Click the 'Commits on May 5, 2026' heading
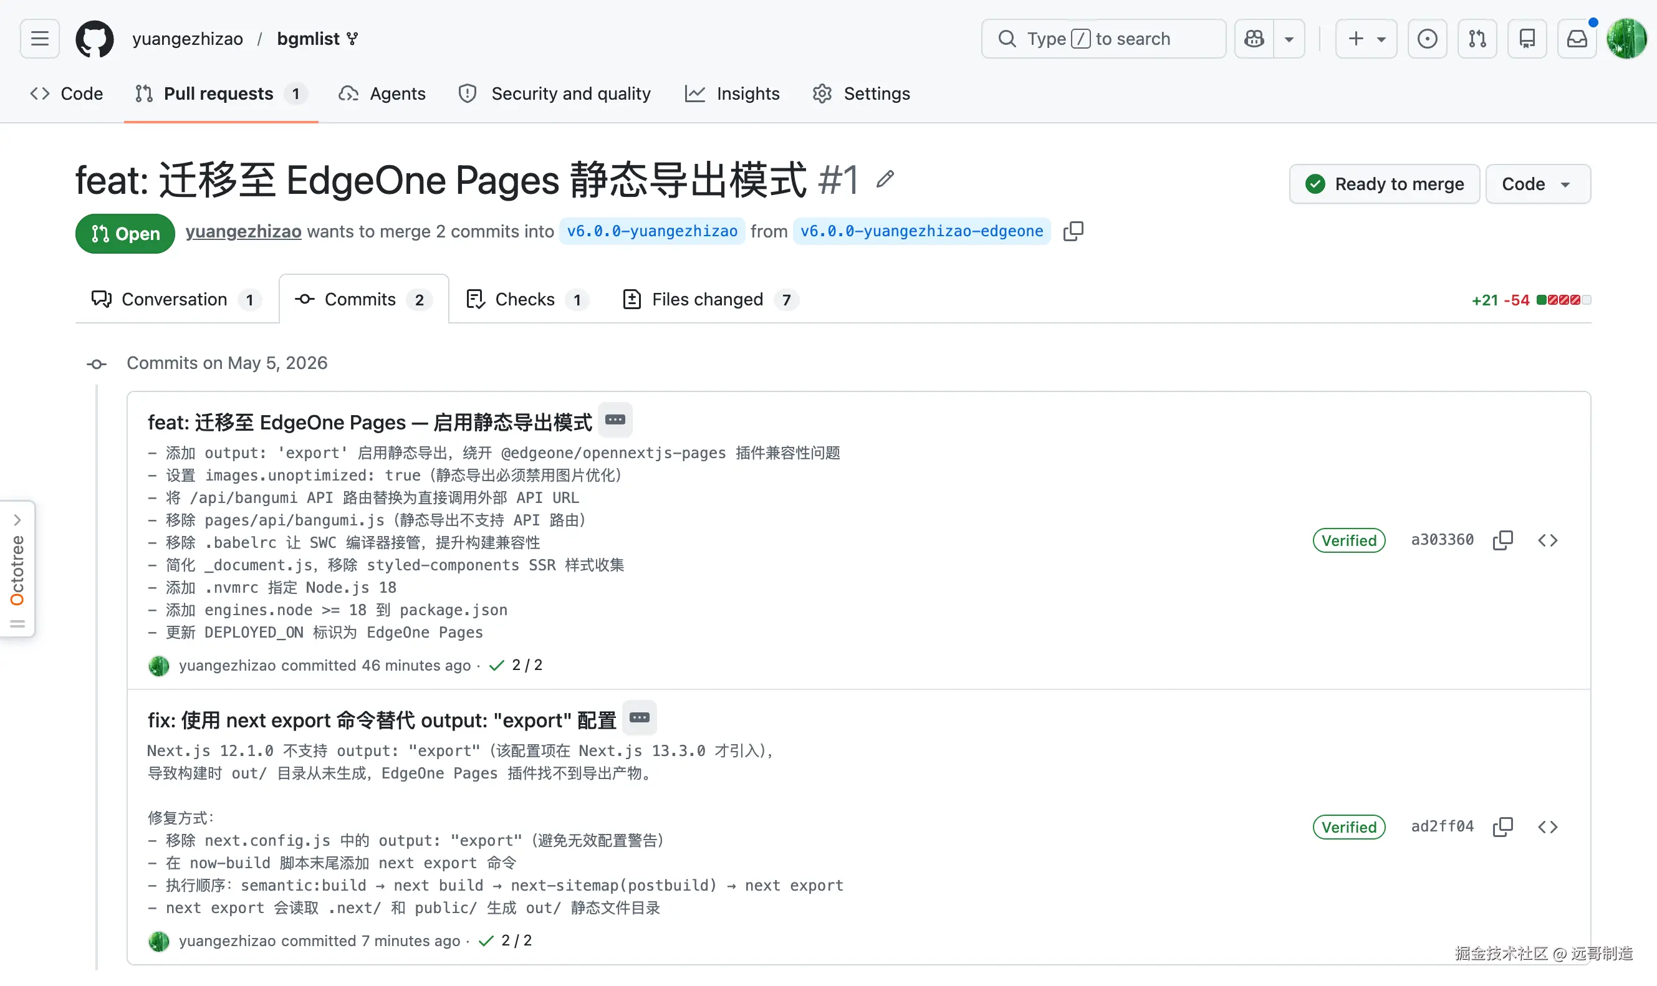The height and width of the screenshot is (986, 1657). [x=227, y=363]
